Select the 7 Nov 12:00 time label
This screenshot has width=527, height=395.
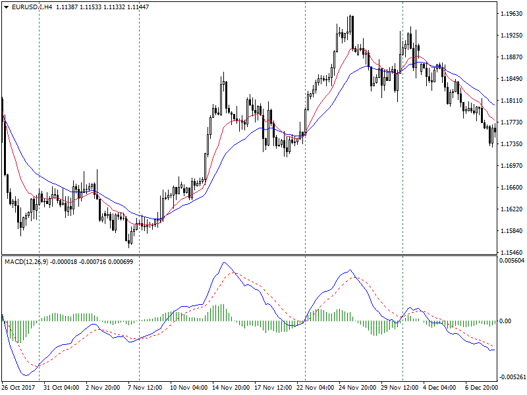point(145,387)
